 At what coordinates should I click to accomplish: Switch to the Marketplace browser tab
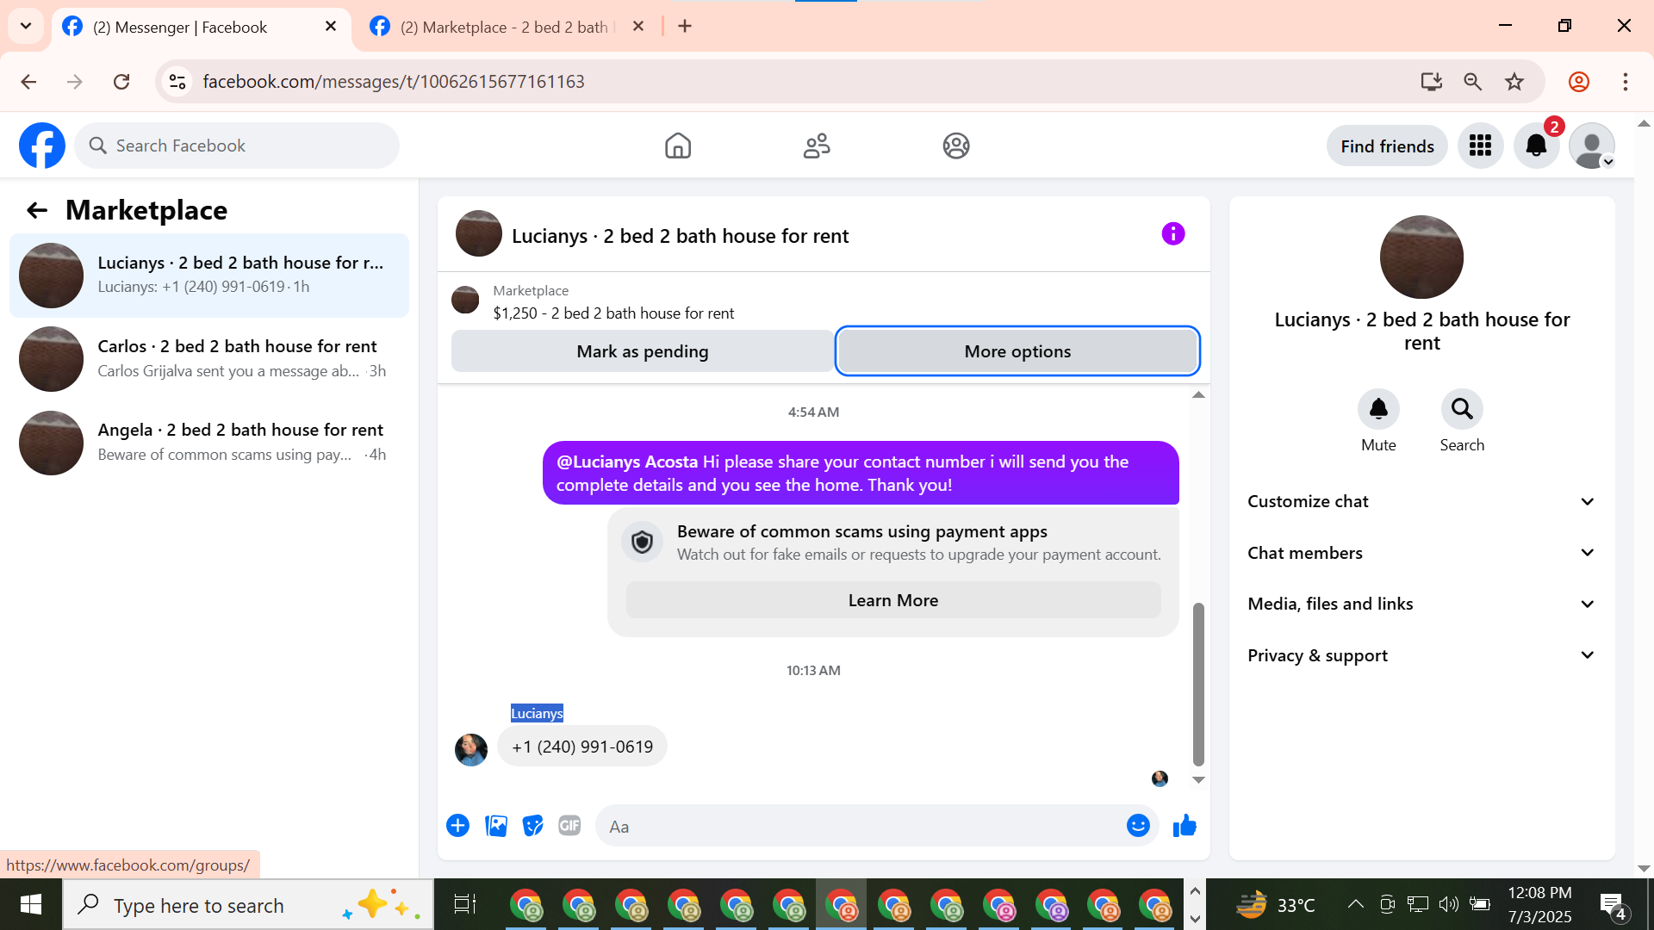point(504,27)
